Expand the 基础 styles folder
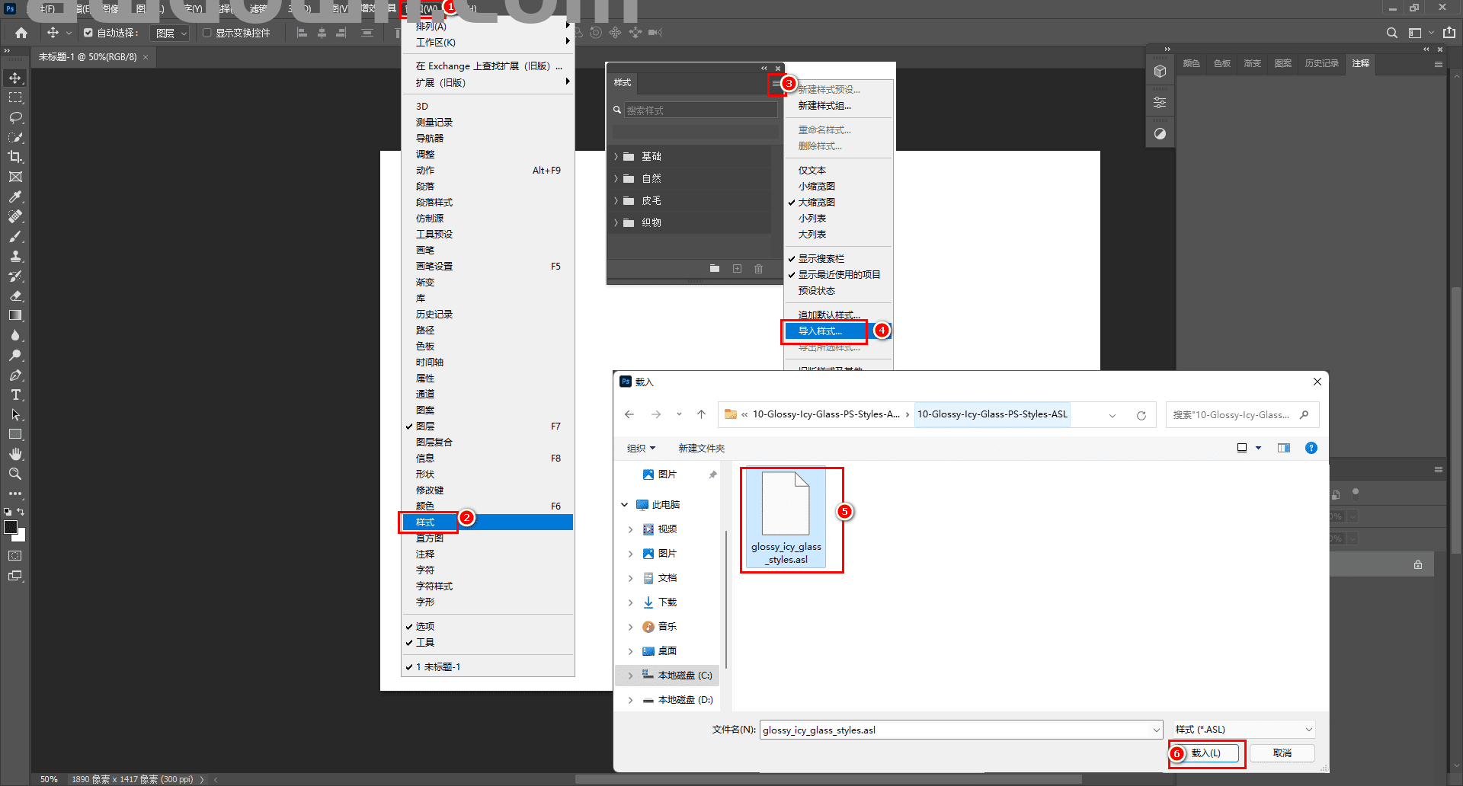Viewport: 1463px width, 786px height. [x=616, y=157]
